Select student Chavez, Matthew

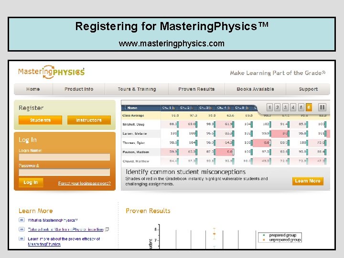136,161
